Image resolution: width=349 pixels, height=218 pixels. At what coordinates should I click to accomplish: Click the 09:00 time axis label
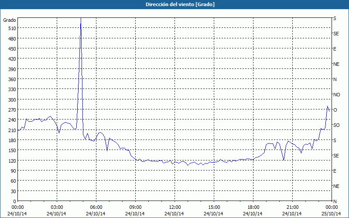point(135,208)
